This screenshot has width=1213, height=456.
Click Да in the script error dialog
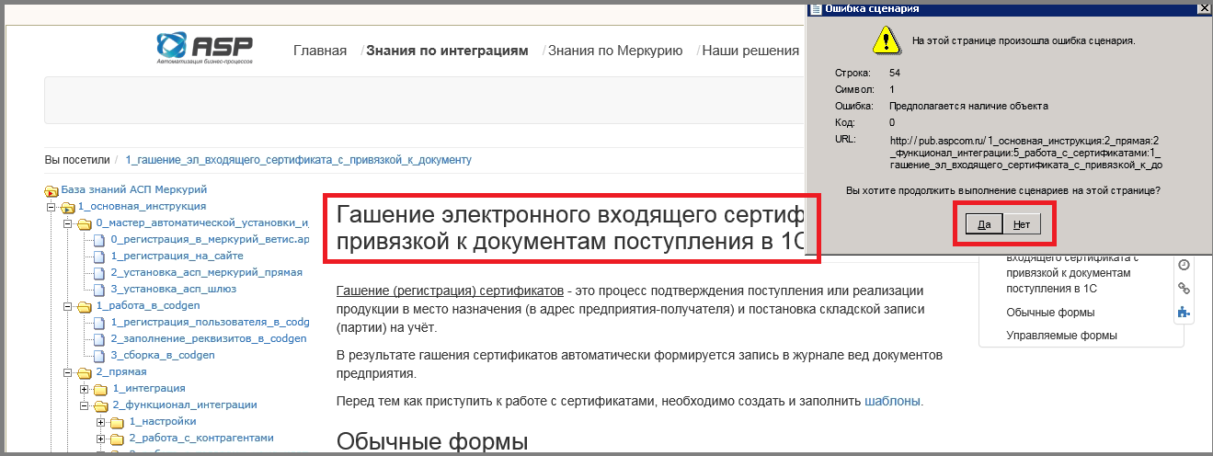[x=984, y=224]
